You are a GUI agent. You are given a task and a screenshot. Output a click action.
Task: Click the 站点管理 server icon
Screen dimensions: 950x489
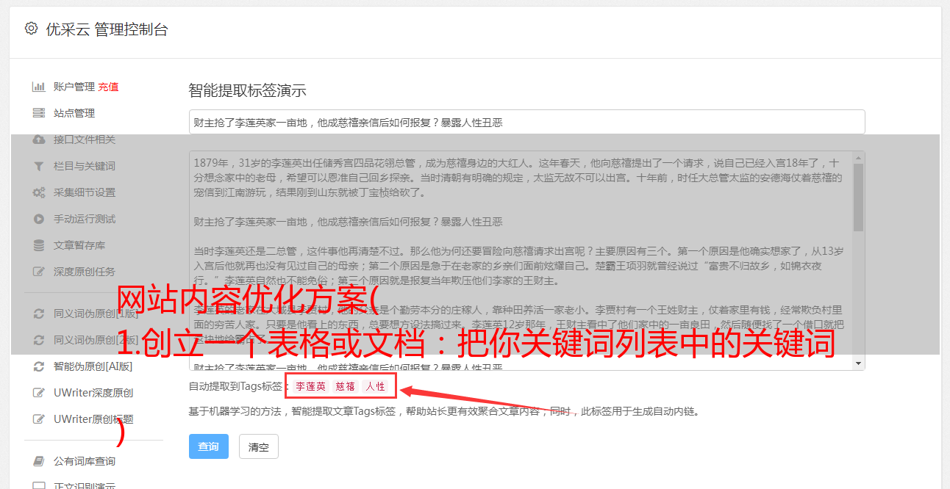pyautogui.click(x=39, y=113)
